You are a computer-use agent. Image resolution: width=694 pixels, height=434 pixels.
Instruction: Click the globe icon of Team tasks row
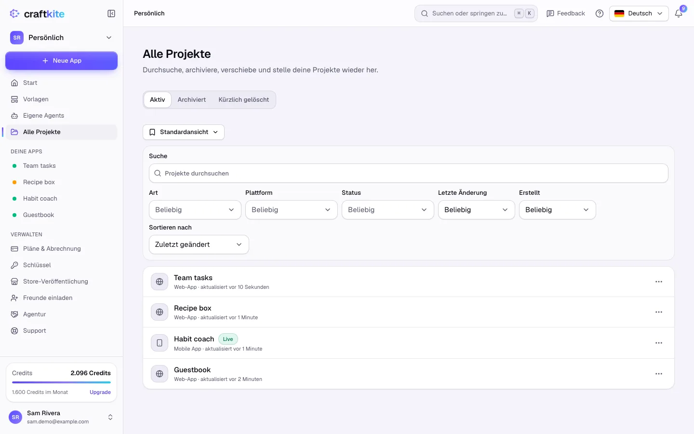(x=160, y=282)
